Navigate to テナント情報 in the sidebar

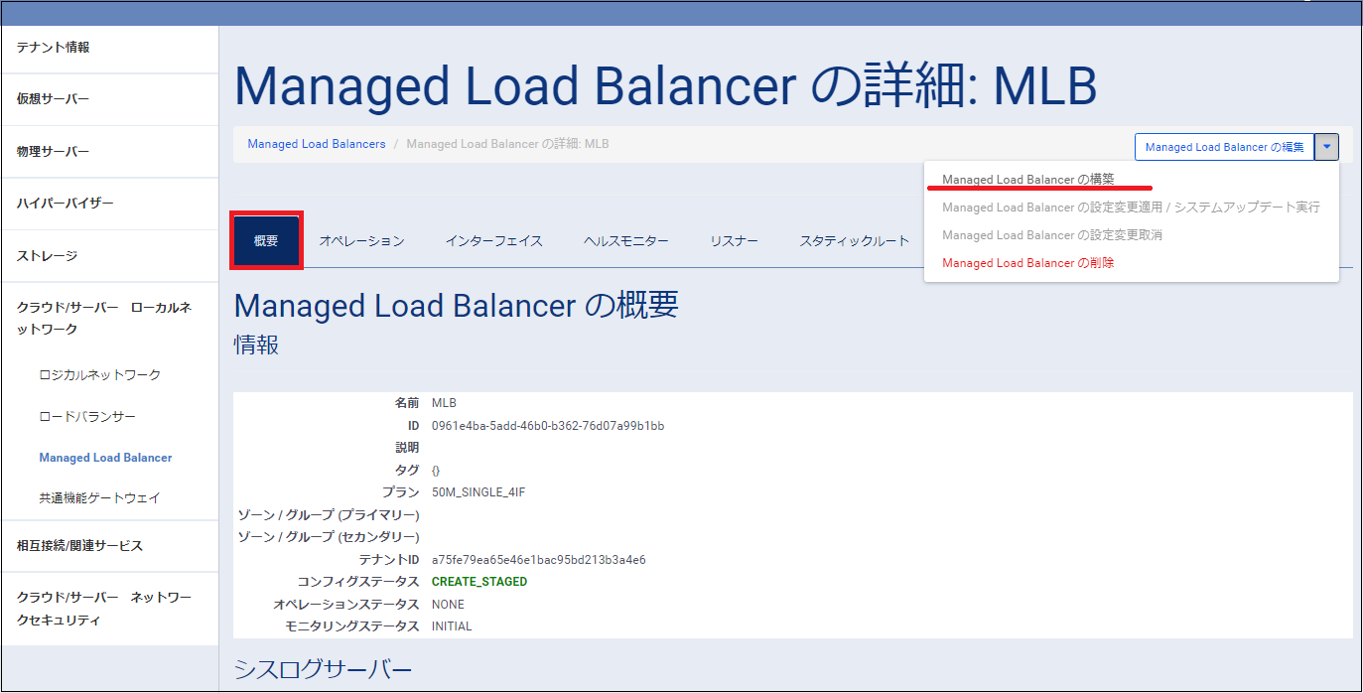click(x=48, y=48)
